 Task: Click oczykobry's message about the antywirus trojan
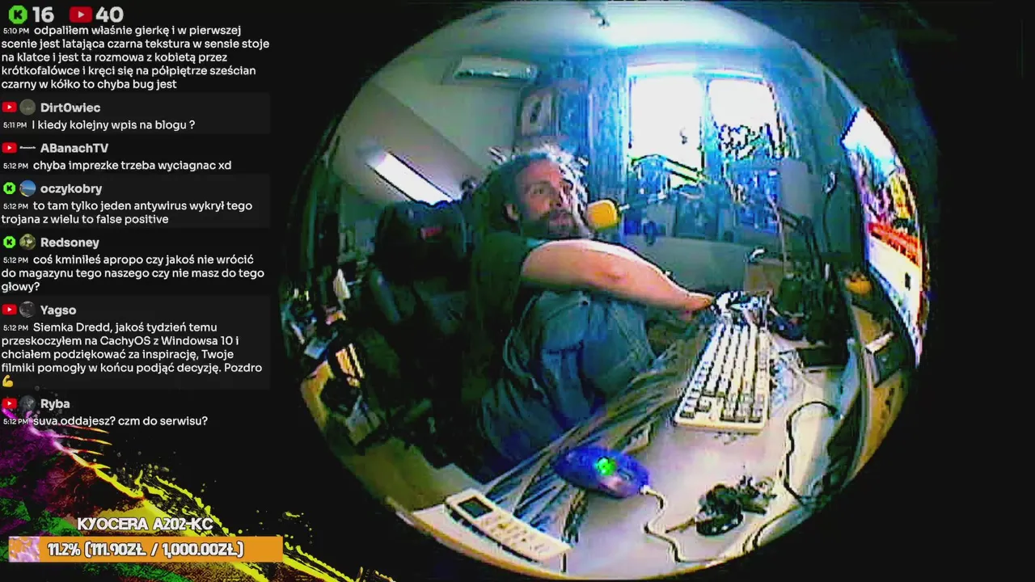(127, 213)
